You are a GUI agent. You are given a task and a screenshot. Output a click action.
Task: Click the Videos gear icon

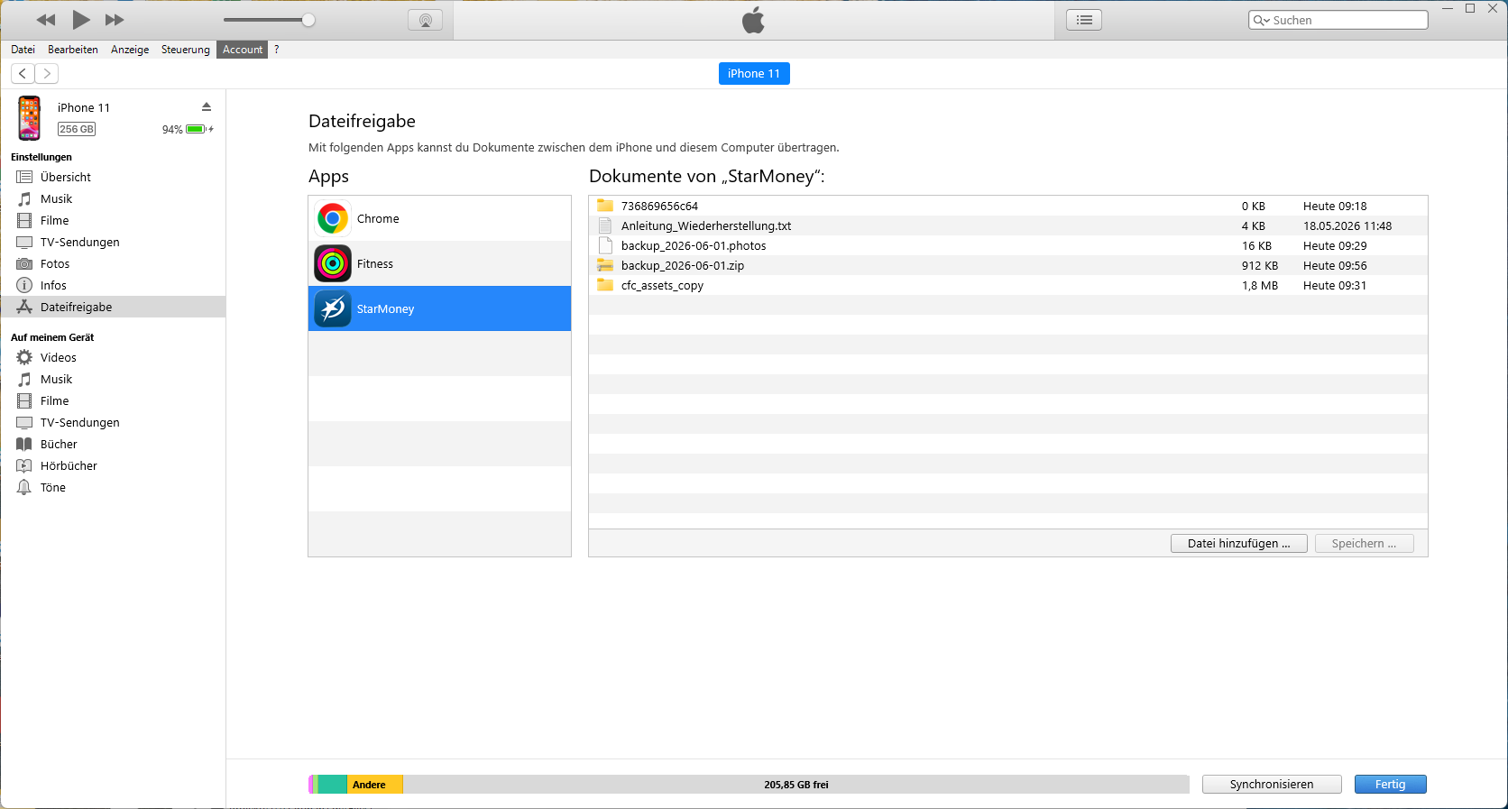pos(24,357)
